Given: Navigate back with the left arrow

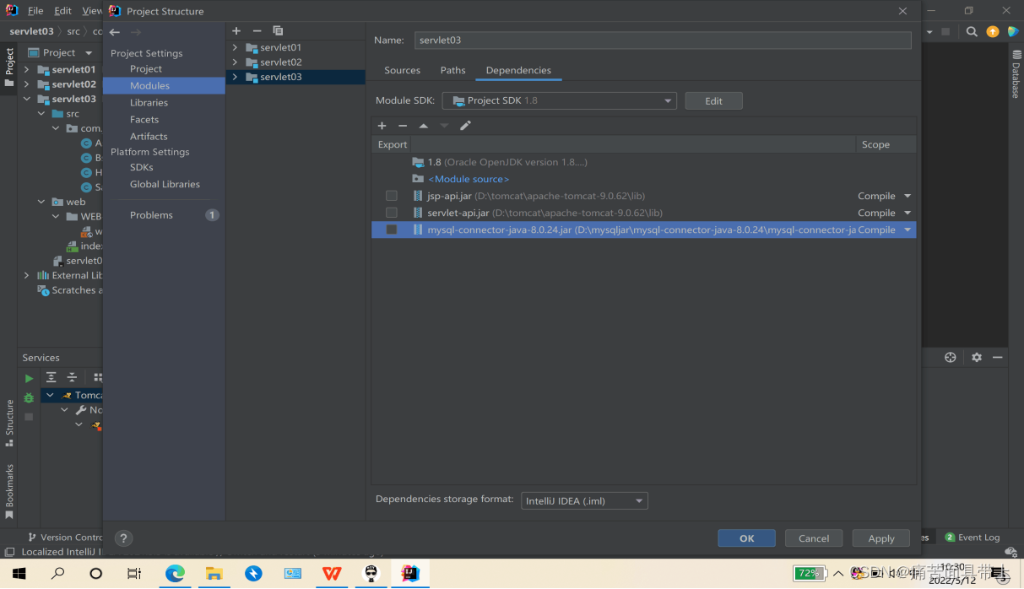Looking at the screenshot, I should 115,32.
